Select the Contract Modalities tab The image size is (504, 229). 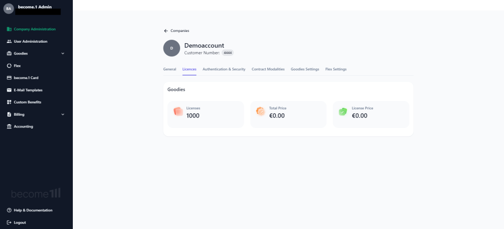click(268, 69)
